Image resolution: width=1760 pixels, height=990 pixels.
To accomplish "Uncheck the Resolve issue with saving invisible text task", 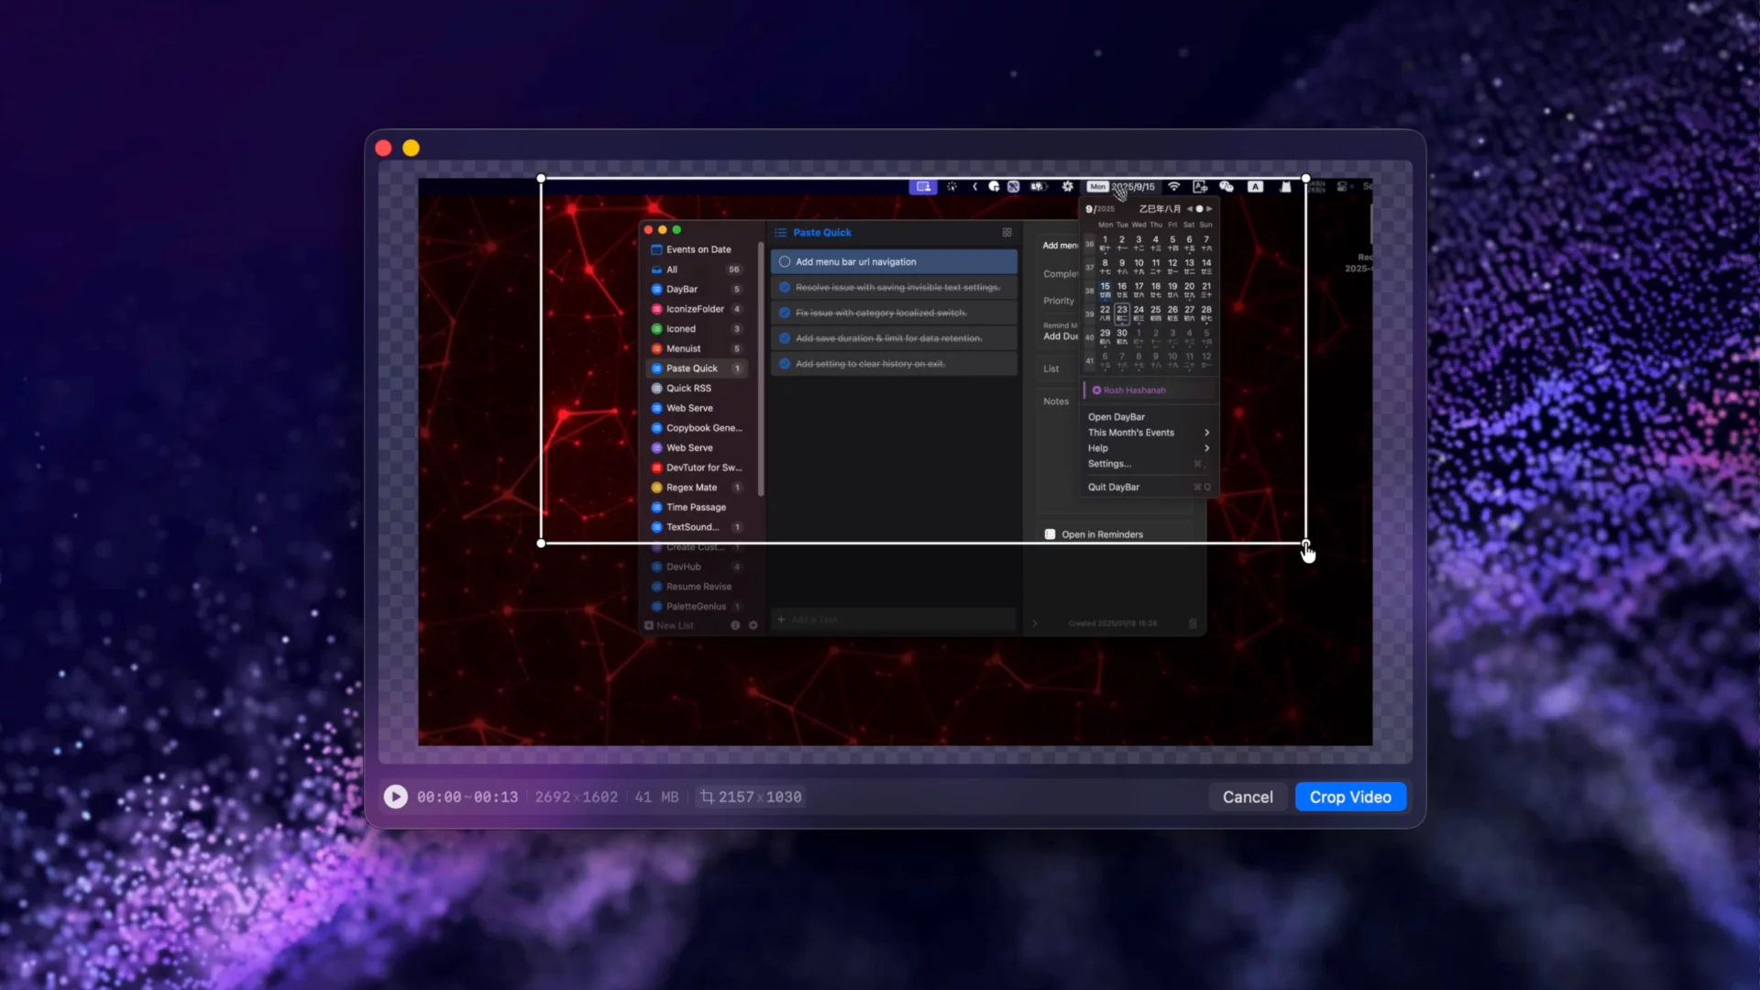I will coord(785,288).
